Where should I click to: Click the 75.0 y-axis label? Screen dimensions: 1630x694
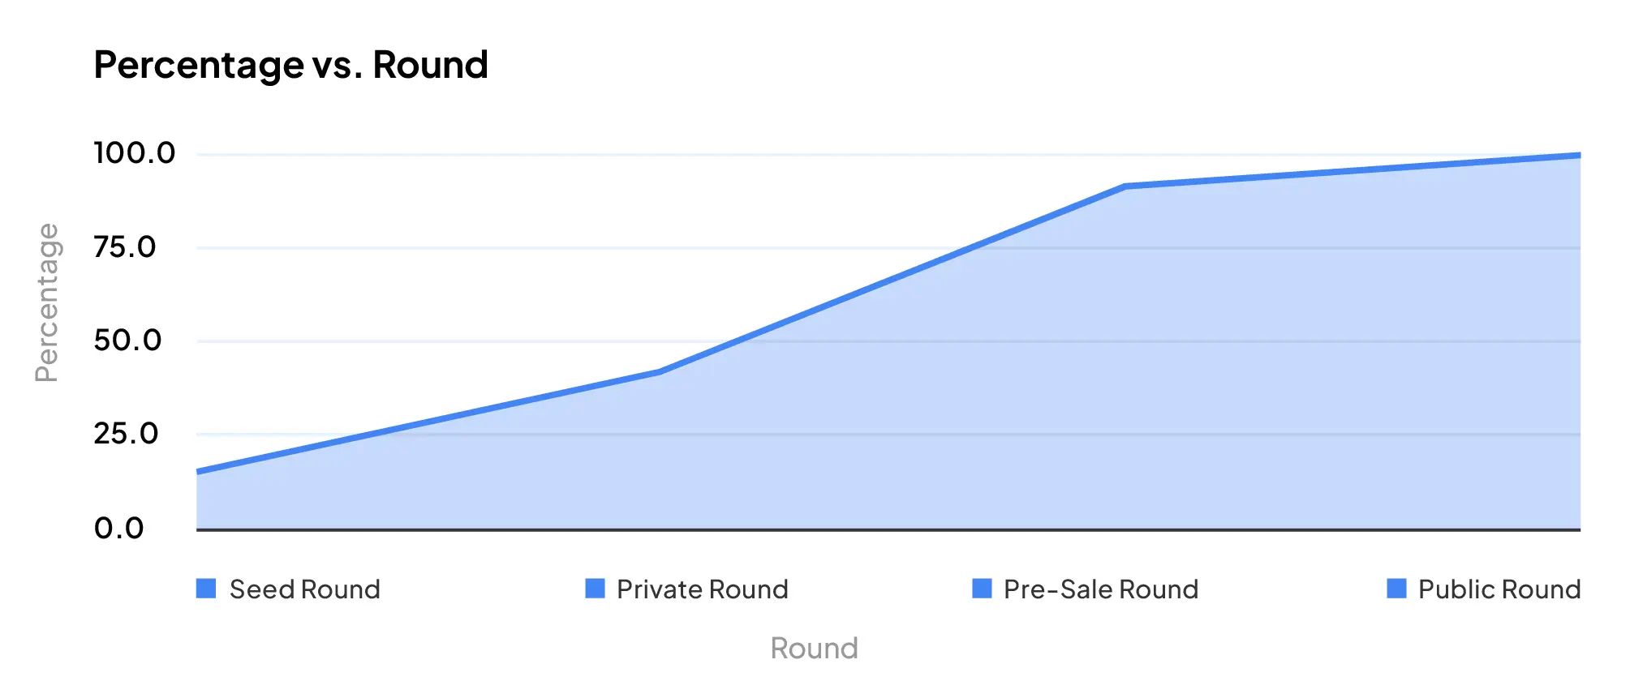(124, 247)
